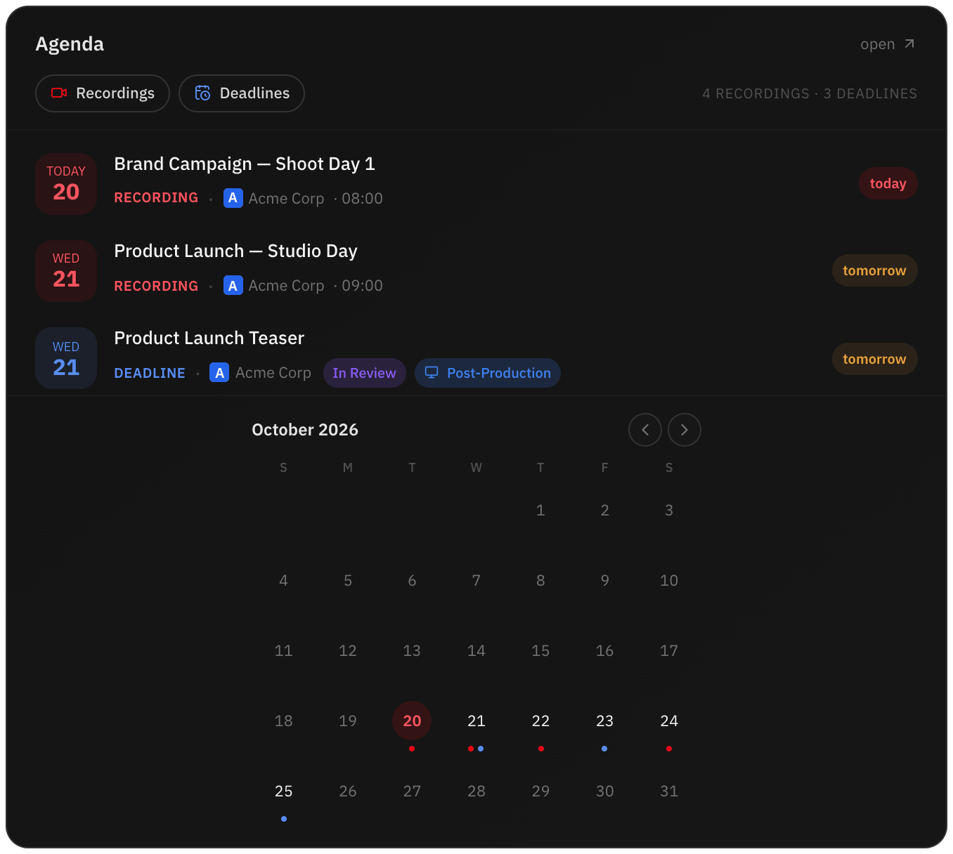Toggle the Recordings filter chip

(x=103, y=93)
